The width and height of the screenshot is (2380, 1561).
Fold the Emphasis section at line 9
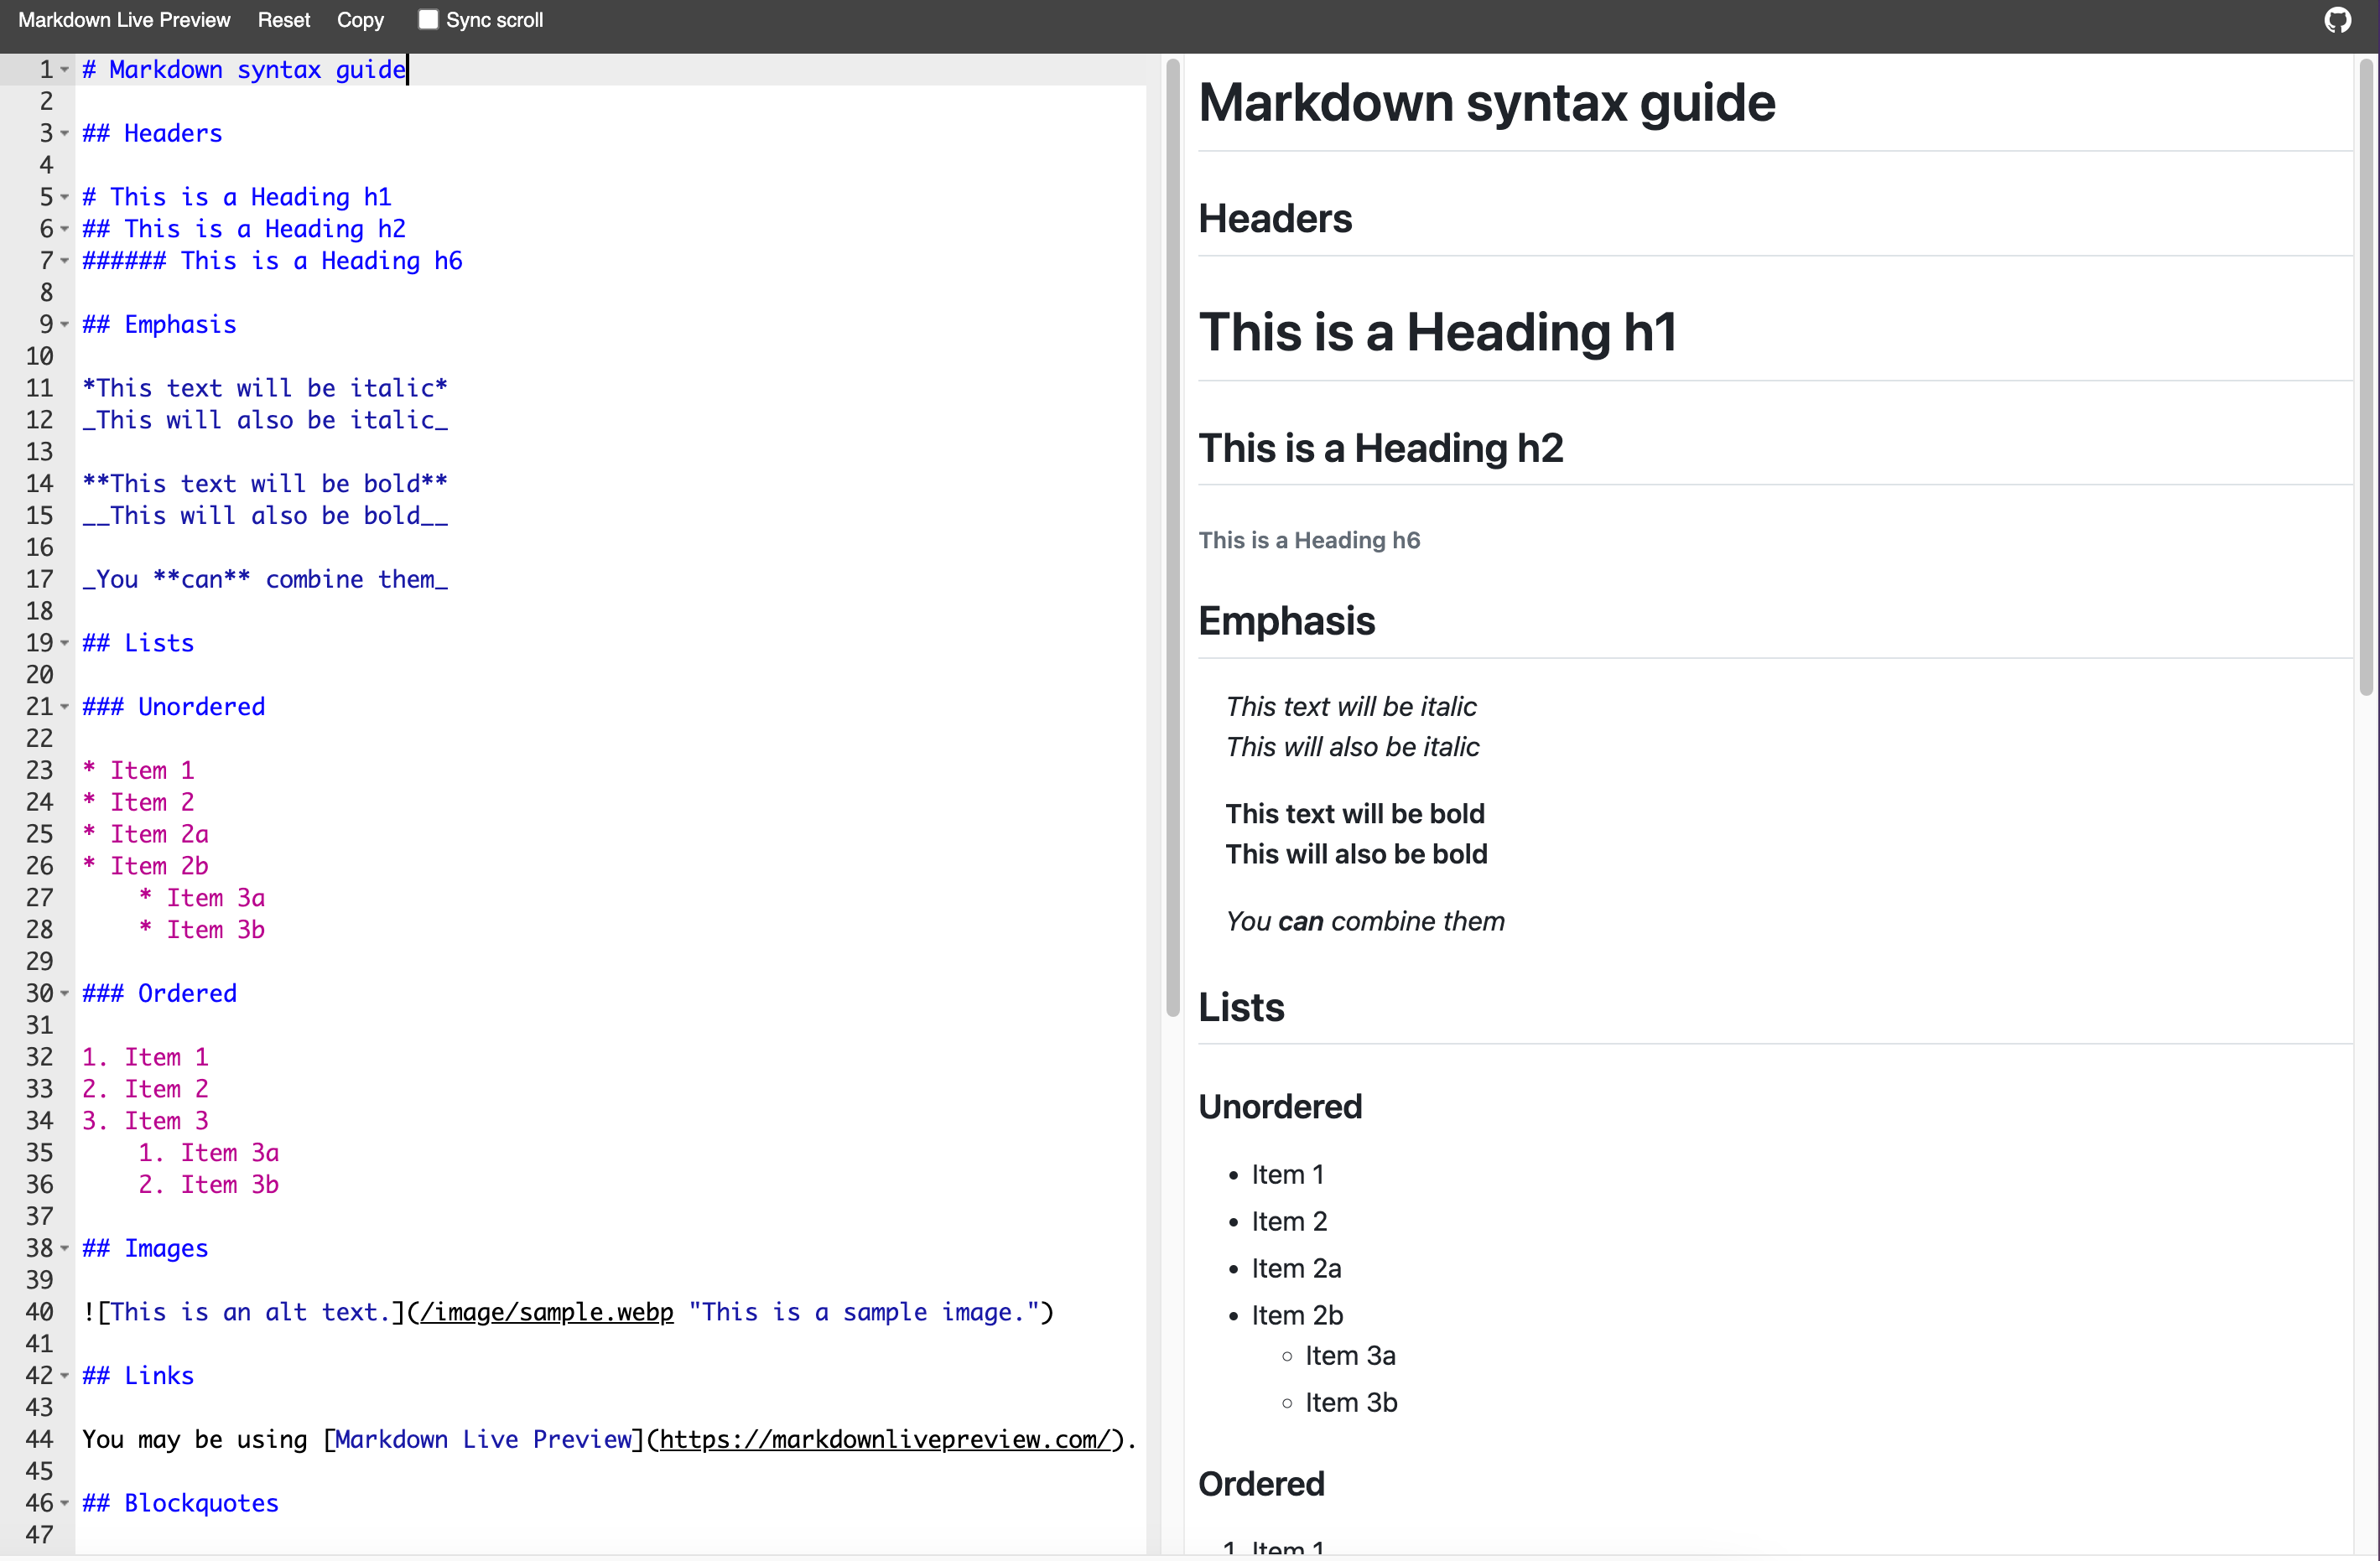tap(65, 324)
